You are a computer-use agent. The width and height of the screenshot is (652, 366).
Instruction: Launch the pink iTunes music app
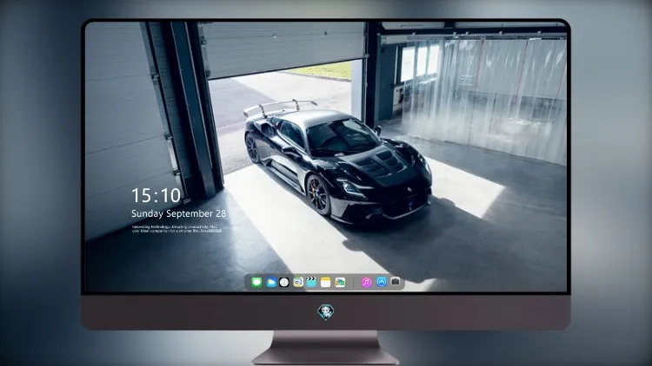tap(366, 283)
